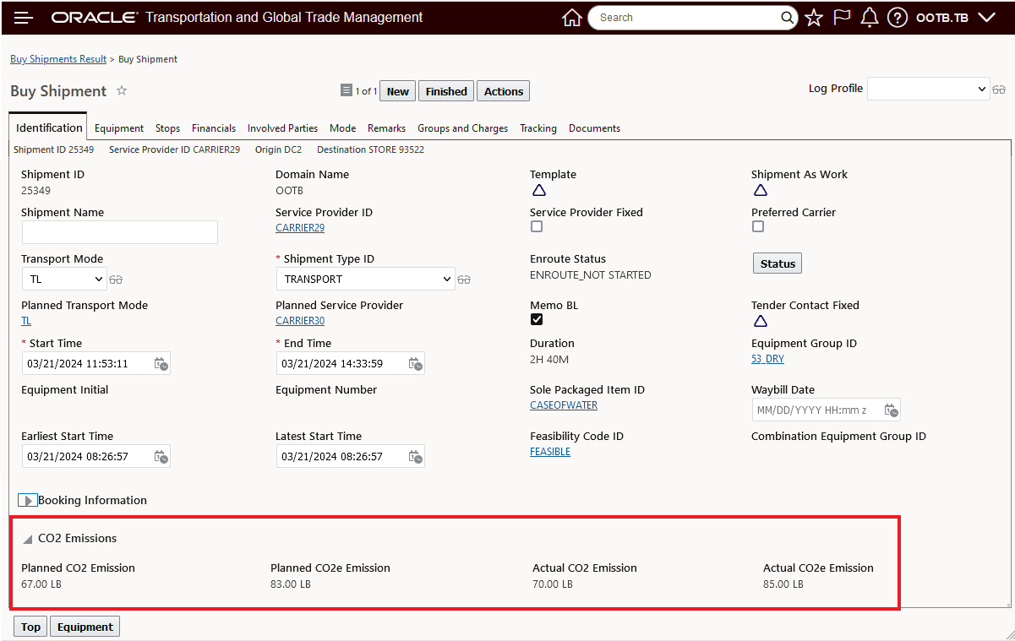Open notifications bell icon
Screen dimensions: 1015x641
[870, 18]
